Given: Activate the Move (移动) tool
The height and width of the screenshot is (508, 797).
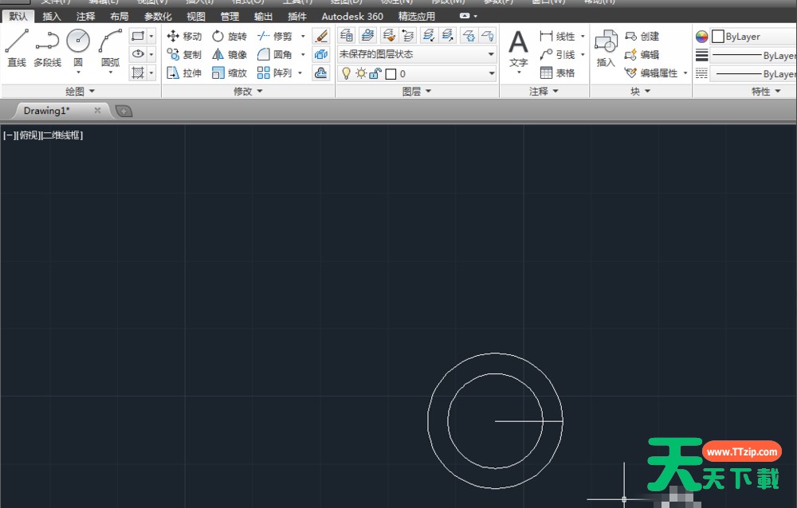Looking at the screenshot, I should coord(185,36).
